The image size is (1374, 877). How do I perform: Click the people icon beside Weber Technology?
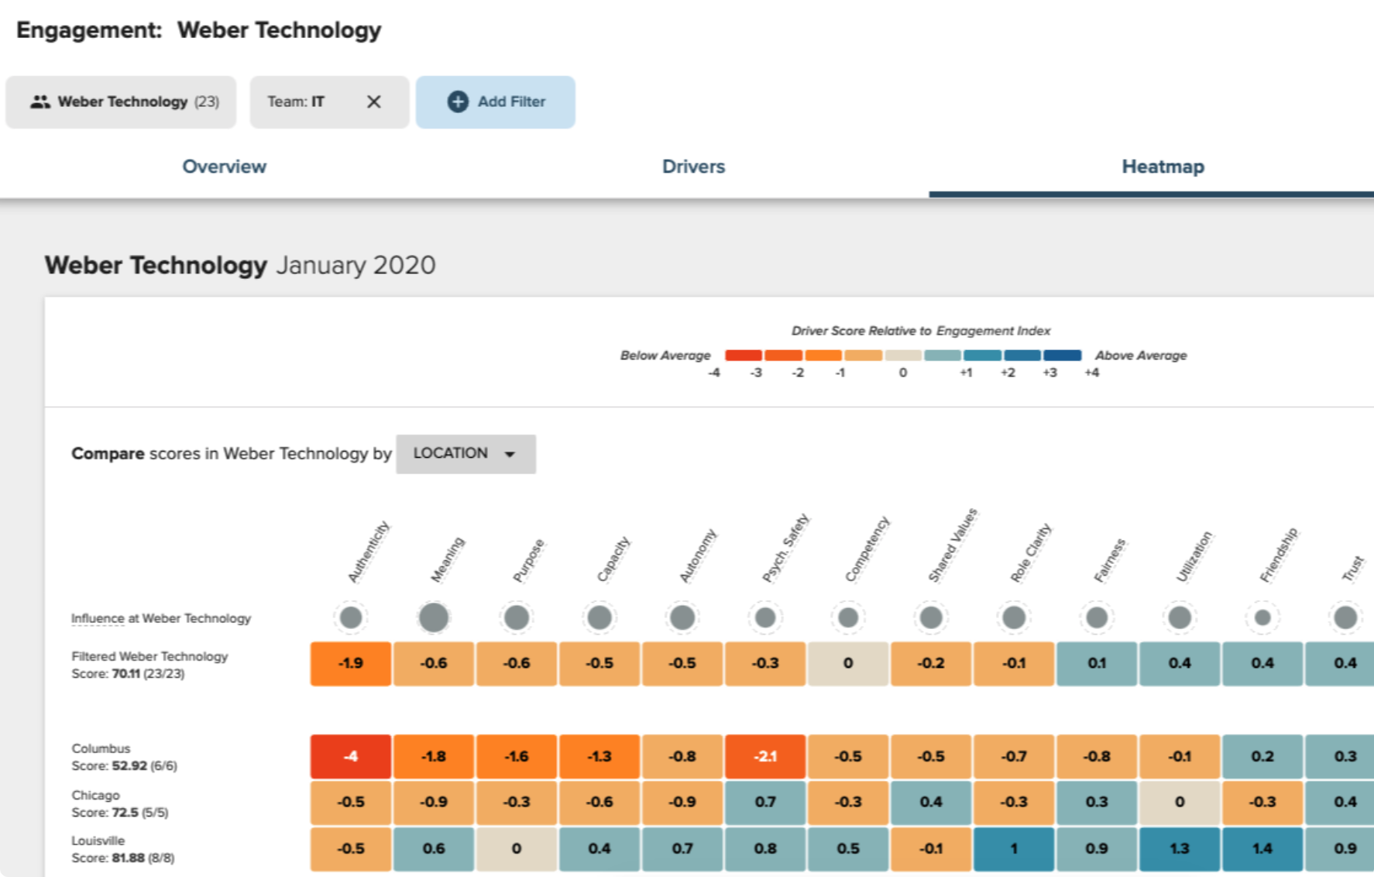click(x=40, y=101)
